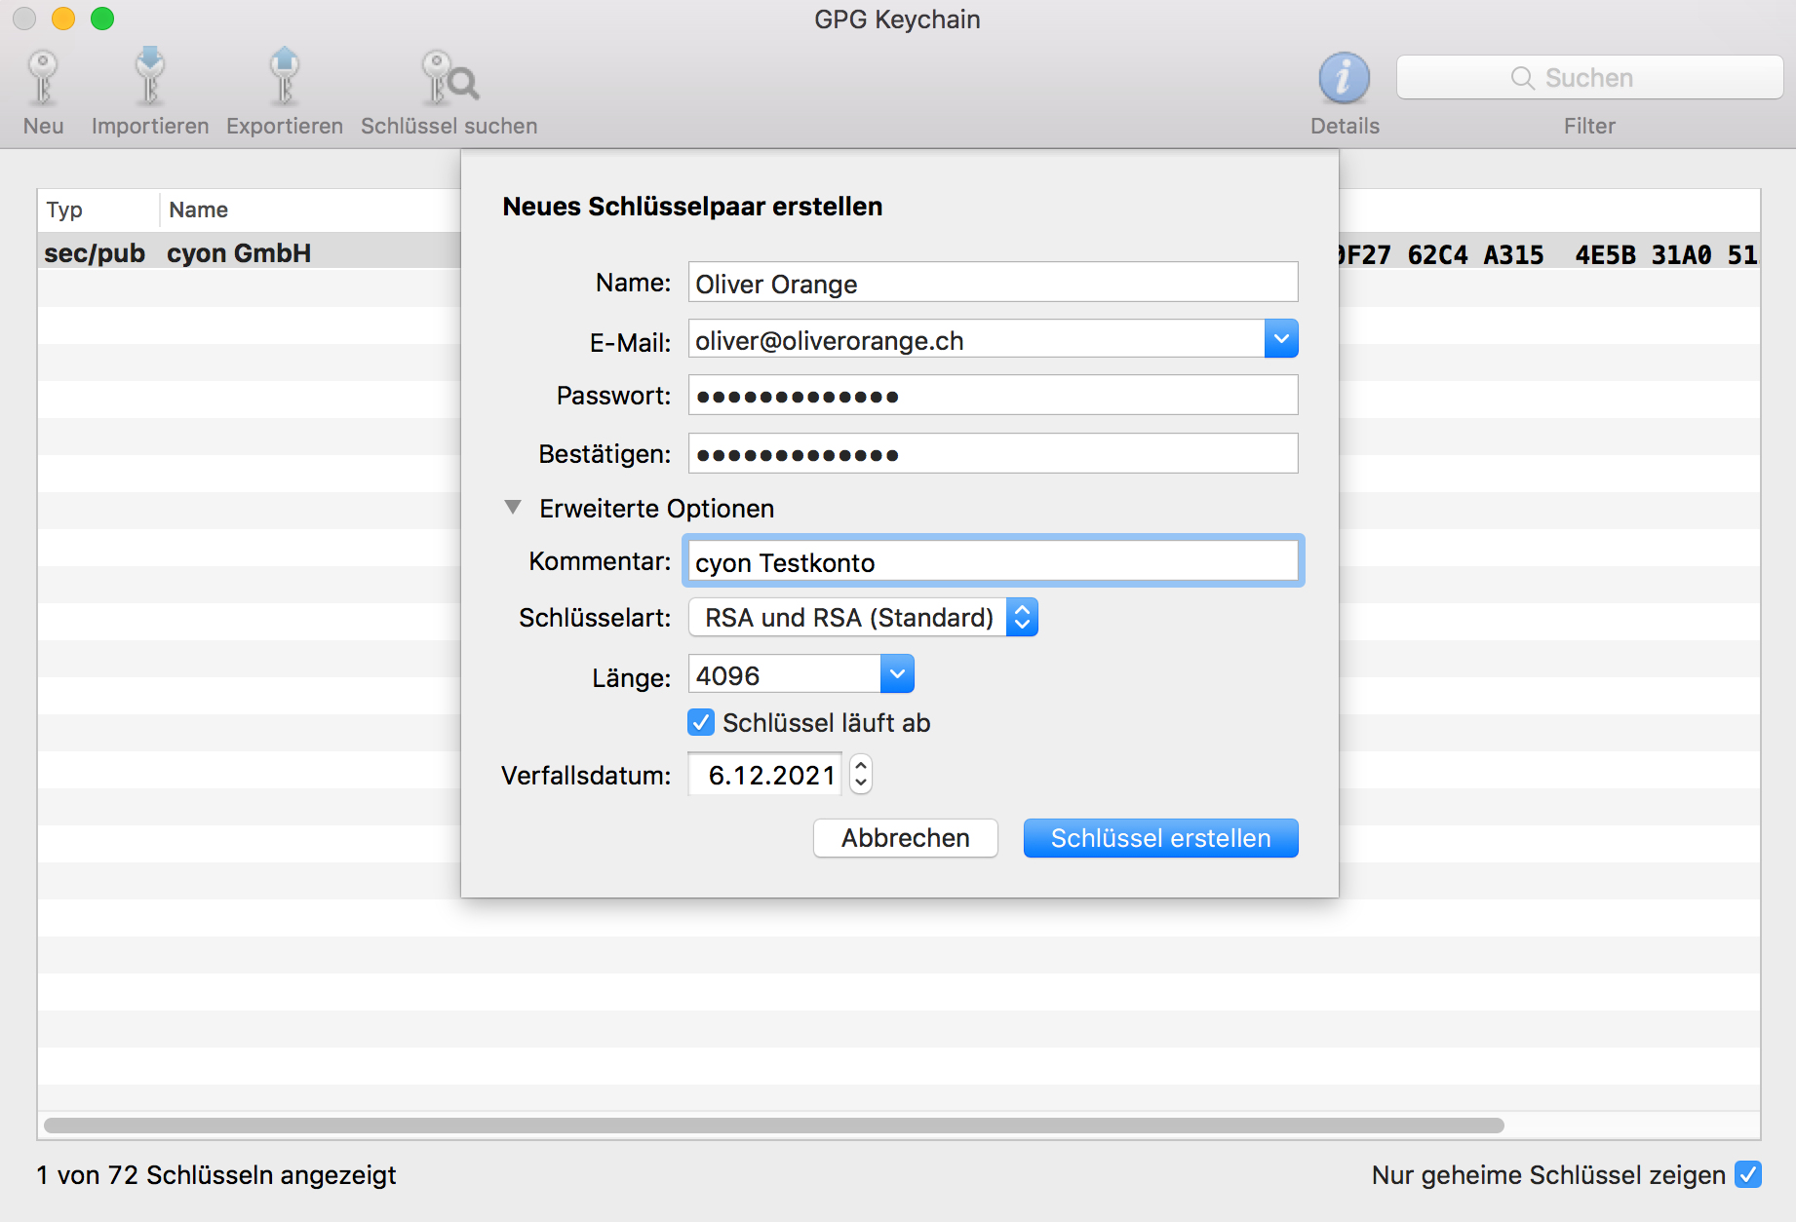Click the magnifier in the Suchen field
The image size is (1796, 1222).
click(1522, 78)
